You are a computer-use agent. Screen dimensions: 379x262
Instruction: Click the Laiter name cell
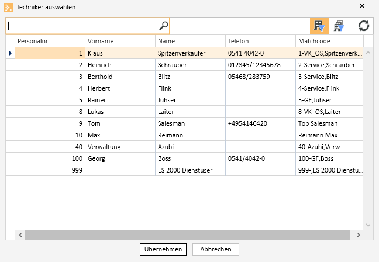click(x=190, y=112)
